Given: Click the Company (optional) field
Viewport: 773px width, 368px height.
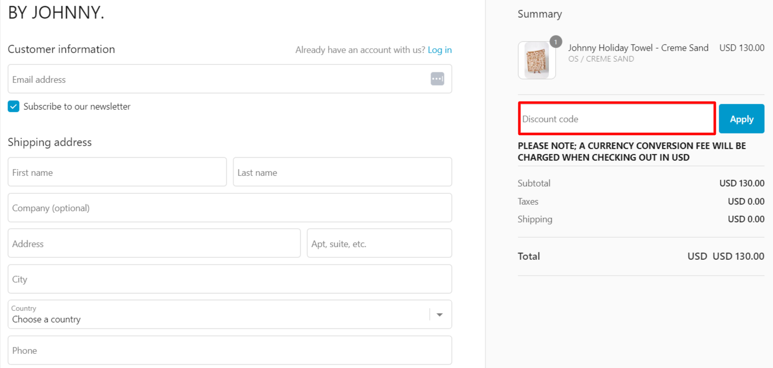Looking at the screenshot, I should [x=229, y=208].
